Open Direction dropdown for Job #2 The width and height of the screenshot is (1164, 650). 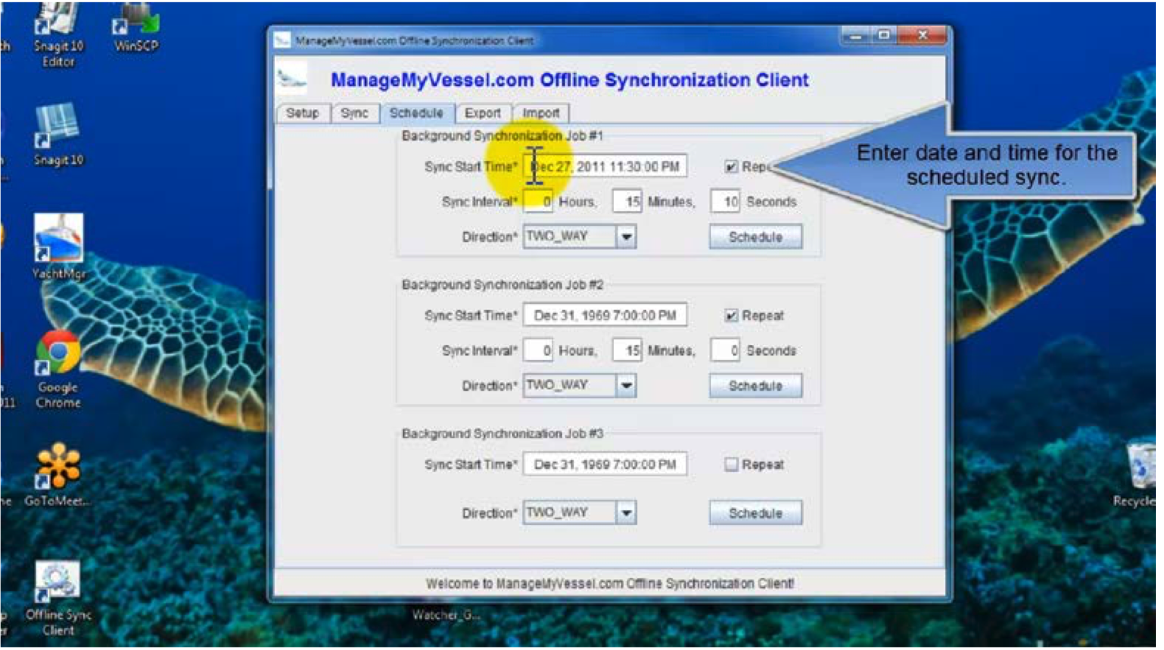(626, 385)
